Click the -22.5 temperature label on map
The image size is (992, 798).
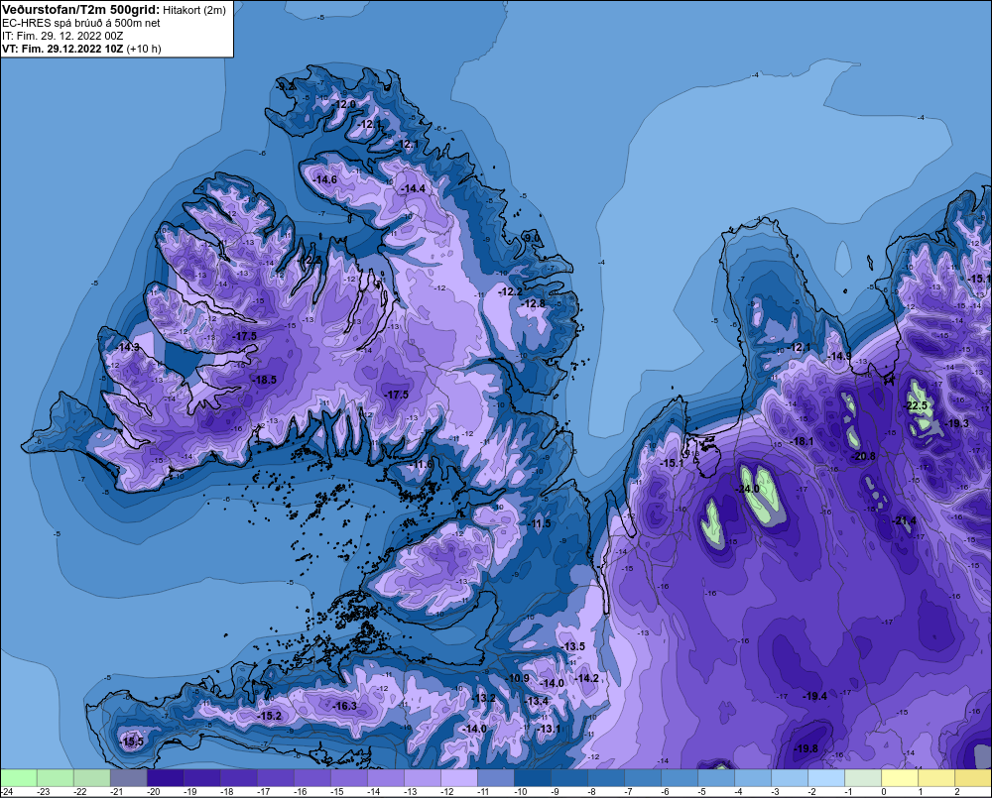916,405
